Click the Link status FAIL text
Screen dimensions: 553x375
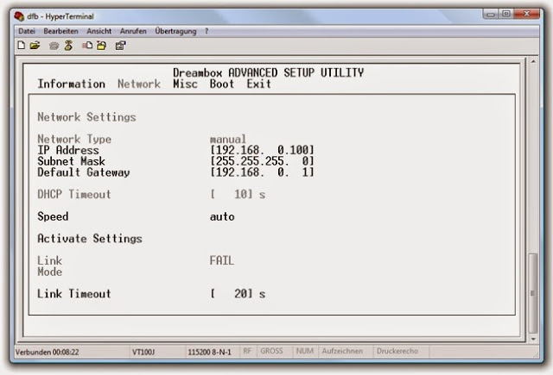[222, 260]
